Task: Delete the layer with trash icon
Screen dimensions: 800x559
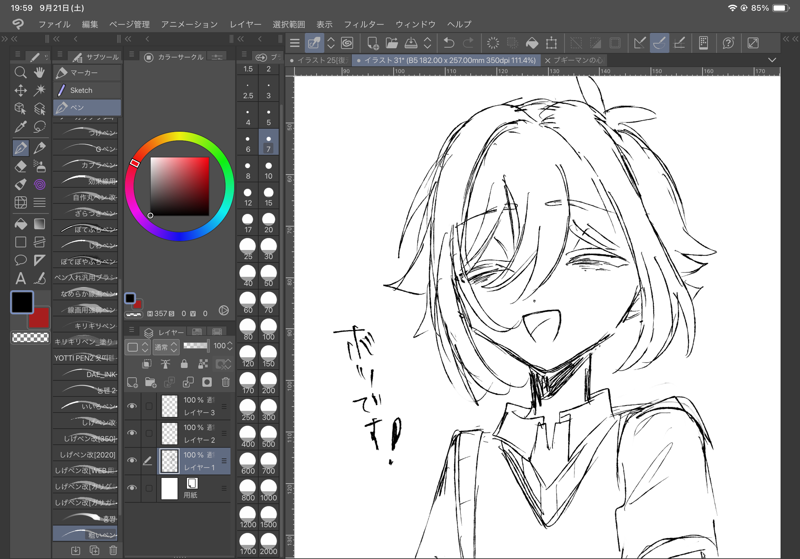Action: pyautogui.click(x=226, y=382)
